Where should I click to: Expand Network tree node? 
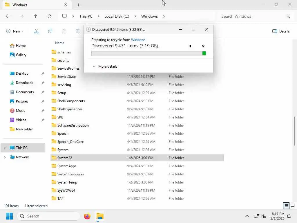click(x=5, y=157)
